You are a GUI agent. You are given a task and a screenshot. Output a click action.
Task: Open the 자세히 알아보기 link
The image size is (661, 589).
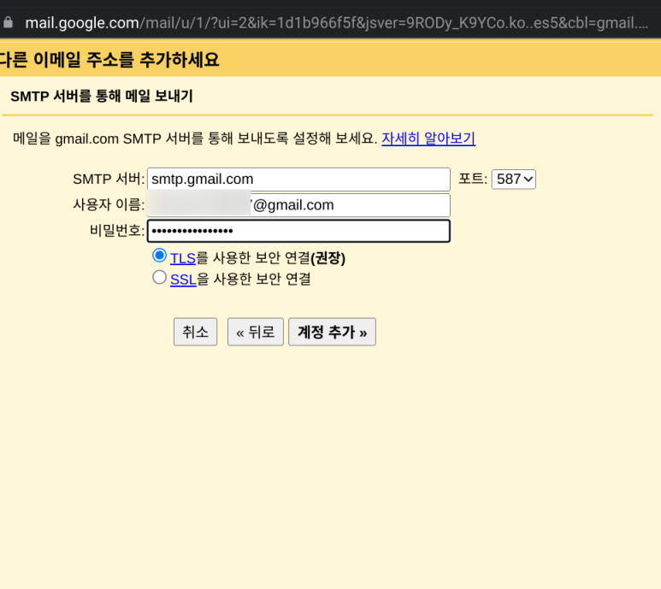click(x=428, y=138)
